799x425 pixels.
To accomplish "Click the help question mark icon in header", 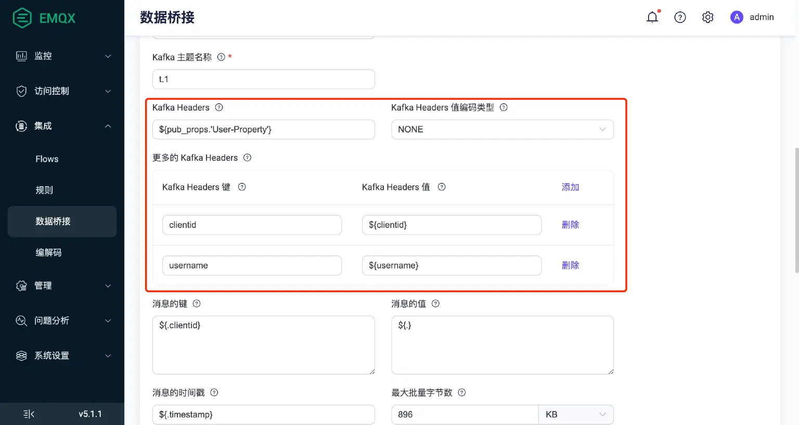I will (680, 17).
